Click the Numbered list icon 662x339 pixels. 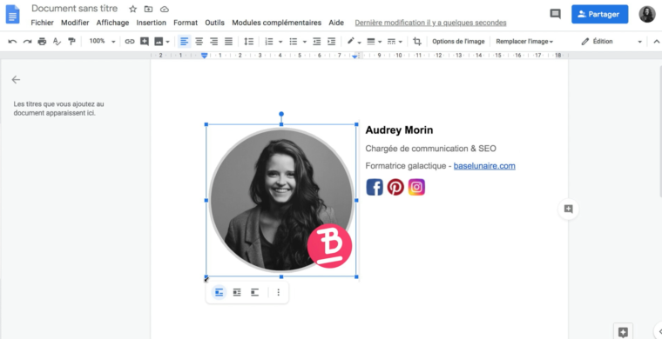(x=269, y=41)
